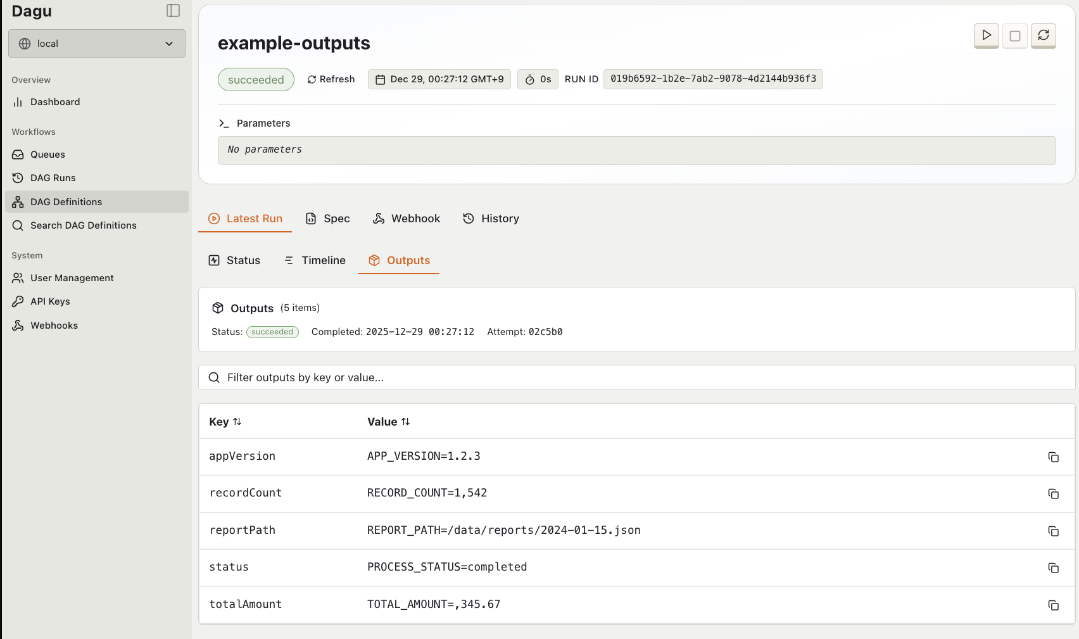
Task: Copy the status output value
Action: 1053,568
